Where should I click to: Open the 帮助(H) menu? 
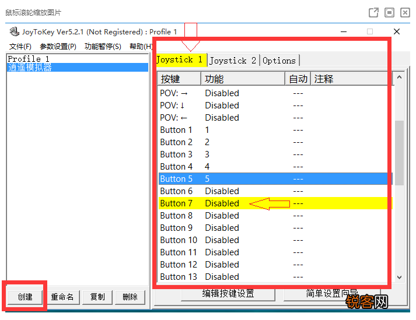click(x=141, y=47)
